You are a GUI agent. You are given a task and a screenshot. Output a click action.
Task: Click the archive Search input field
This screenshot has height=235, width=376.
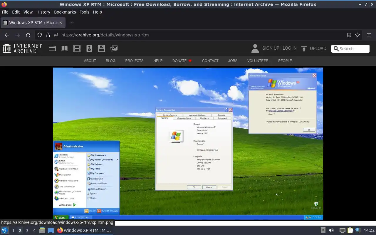tap(350, 49)
